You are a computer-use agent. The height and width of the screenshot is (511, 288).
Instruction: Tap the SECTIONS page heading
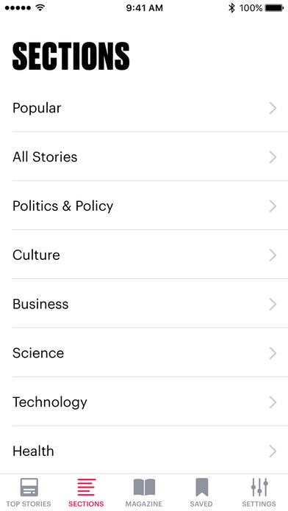tap(71, 57)
